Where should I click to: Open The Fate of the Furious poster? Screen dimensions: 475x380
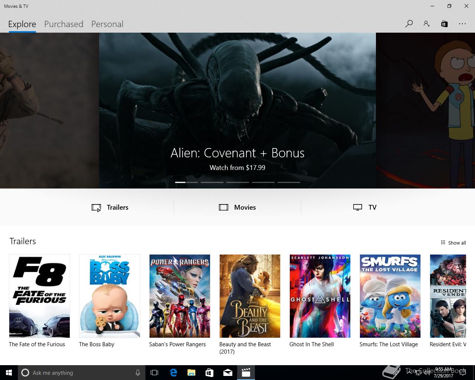(39, 296)
